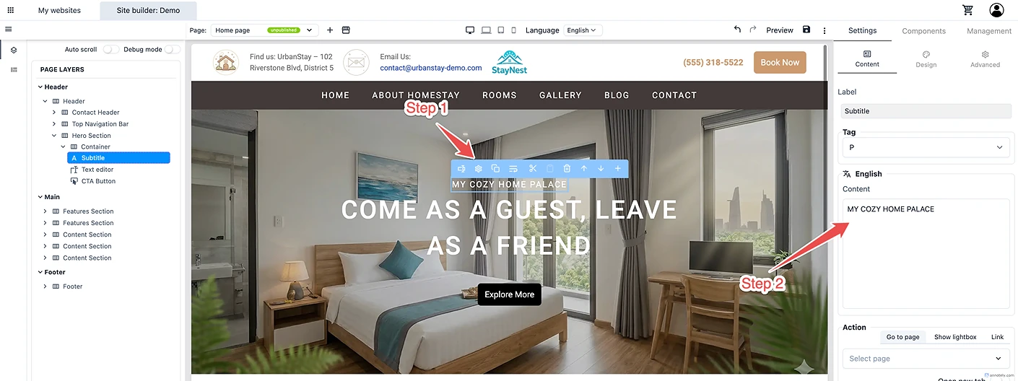This screenshot has width=1018, height=381.
Task: Select the Show lightbox action option
Action: click(955, 337)
